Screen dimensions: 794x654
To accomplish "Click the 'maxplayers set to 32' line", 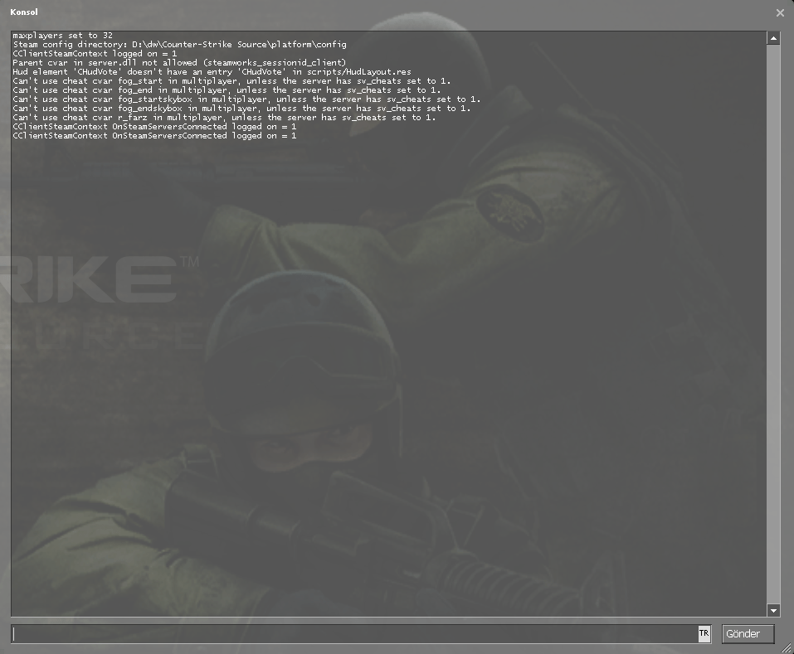I will click(63, 36).
